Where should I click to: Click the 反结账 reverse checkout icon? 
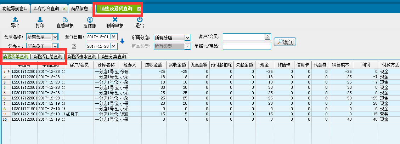(90, 20)
